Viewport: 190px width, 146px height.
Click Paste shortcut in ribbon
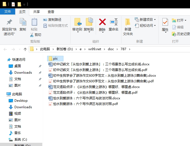point(56,26)
